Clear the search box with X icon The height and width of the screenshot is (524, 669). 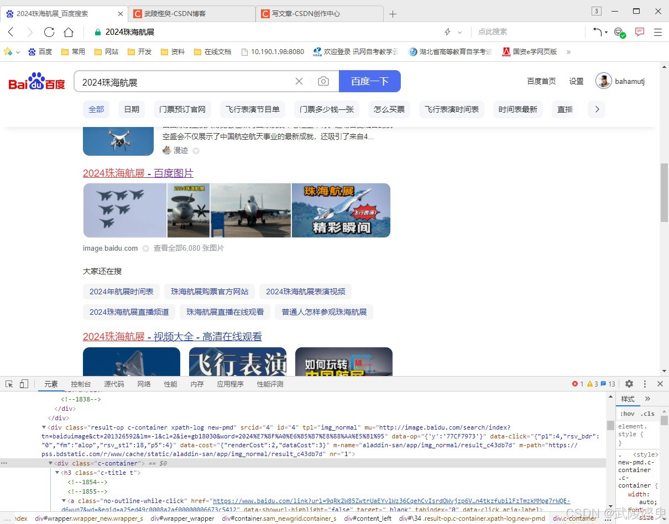[x=299, y=81]
